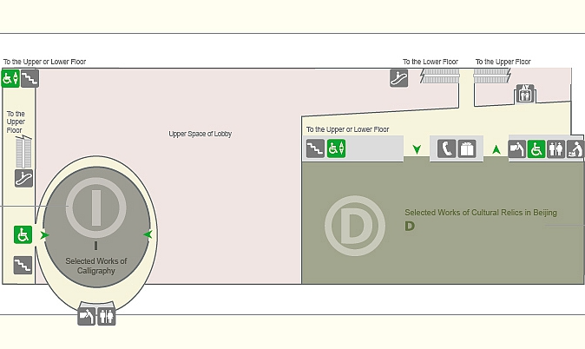Click the drinking fountain icon below the Calligraphy hall
Viewport: 585px width, 349px height.
[87, 316]
